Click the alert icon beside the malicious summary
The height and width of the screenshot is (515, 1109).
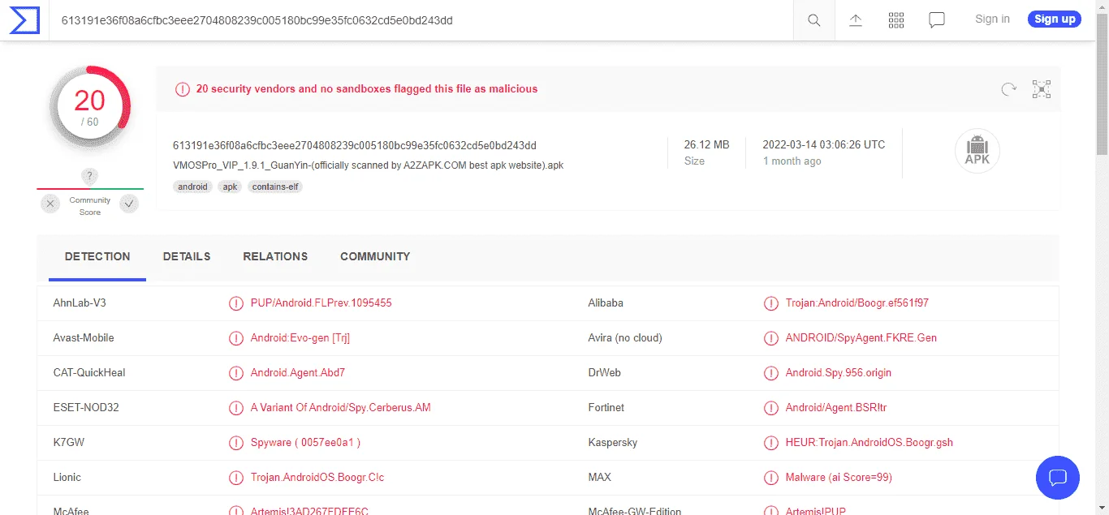(x=183, y=89)
